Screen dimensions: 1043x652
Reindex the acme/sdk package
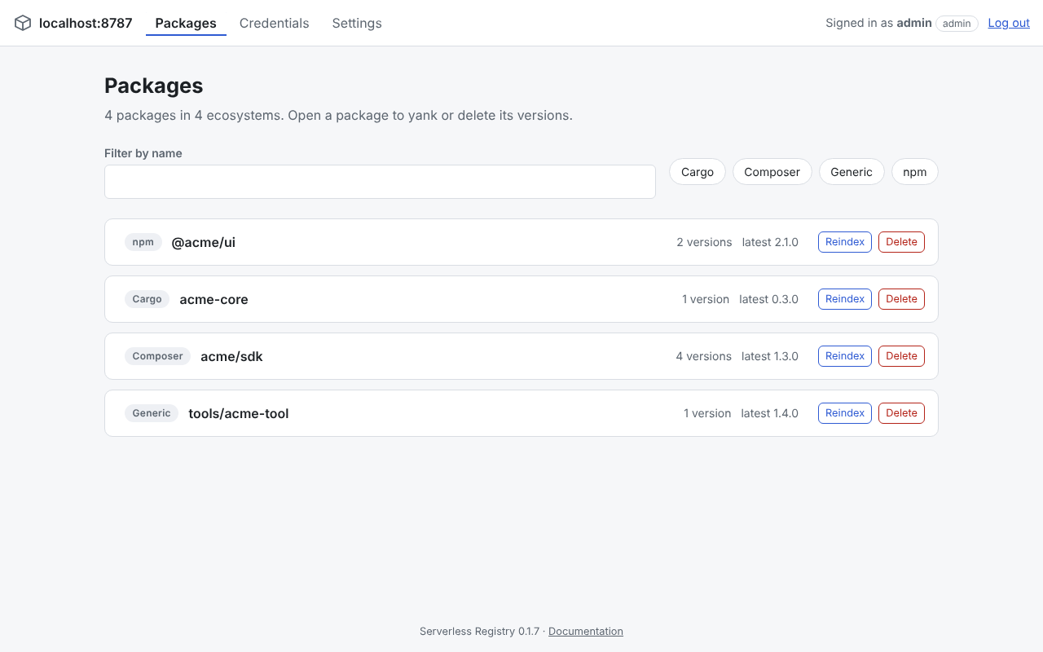pos(845,356)
